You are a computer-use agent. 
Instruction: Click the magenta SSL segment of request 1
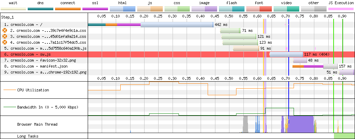(x=129, y=25)
